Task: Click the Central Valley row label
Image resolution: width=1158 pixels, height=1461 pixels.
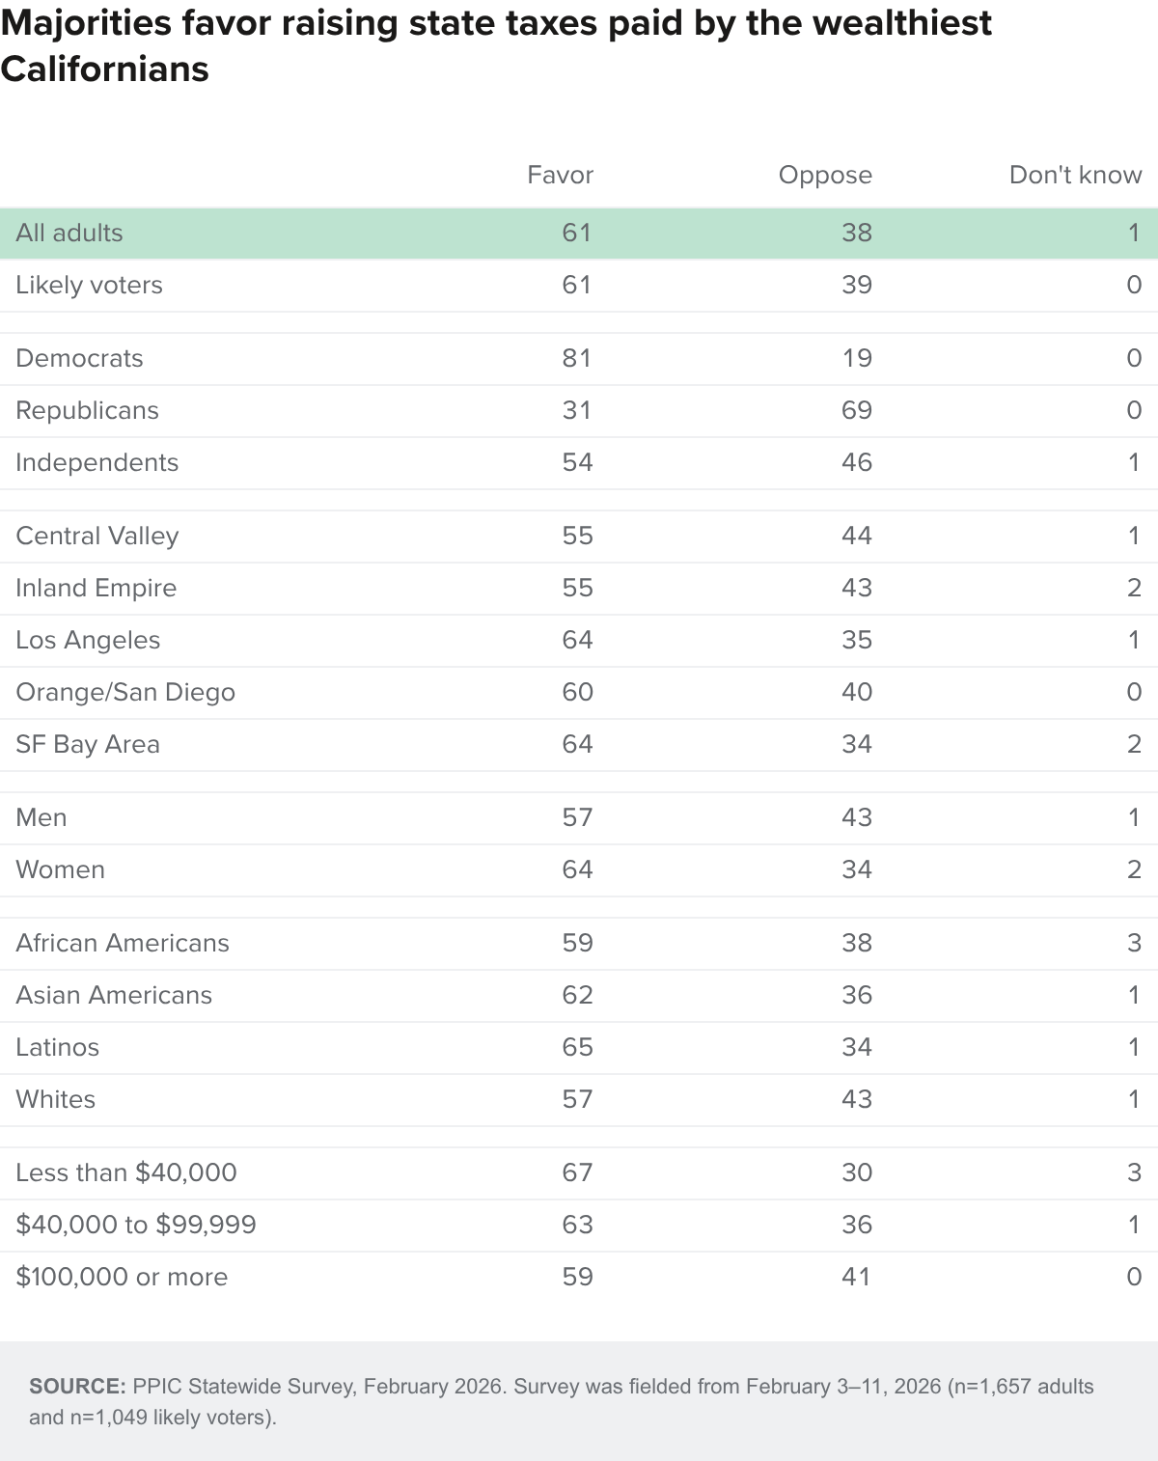Action: [x=96, y=536]
